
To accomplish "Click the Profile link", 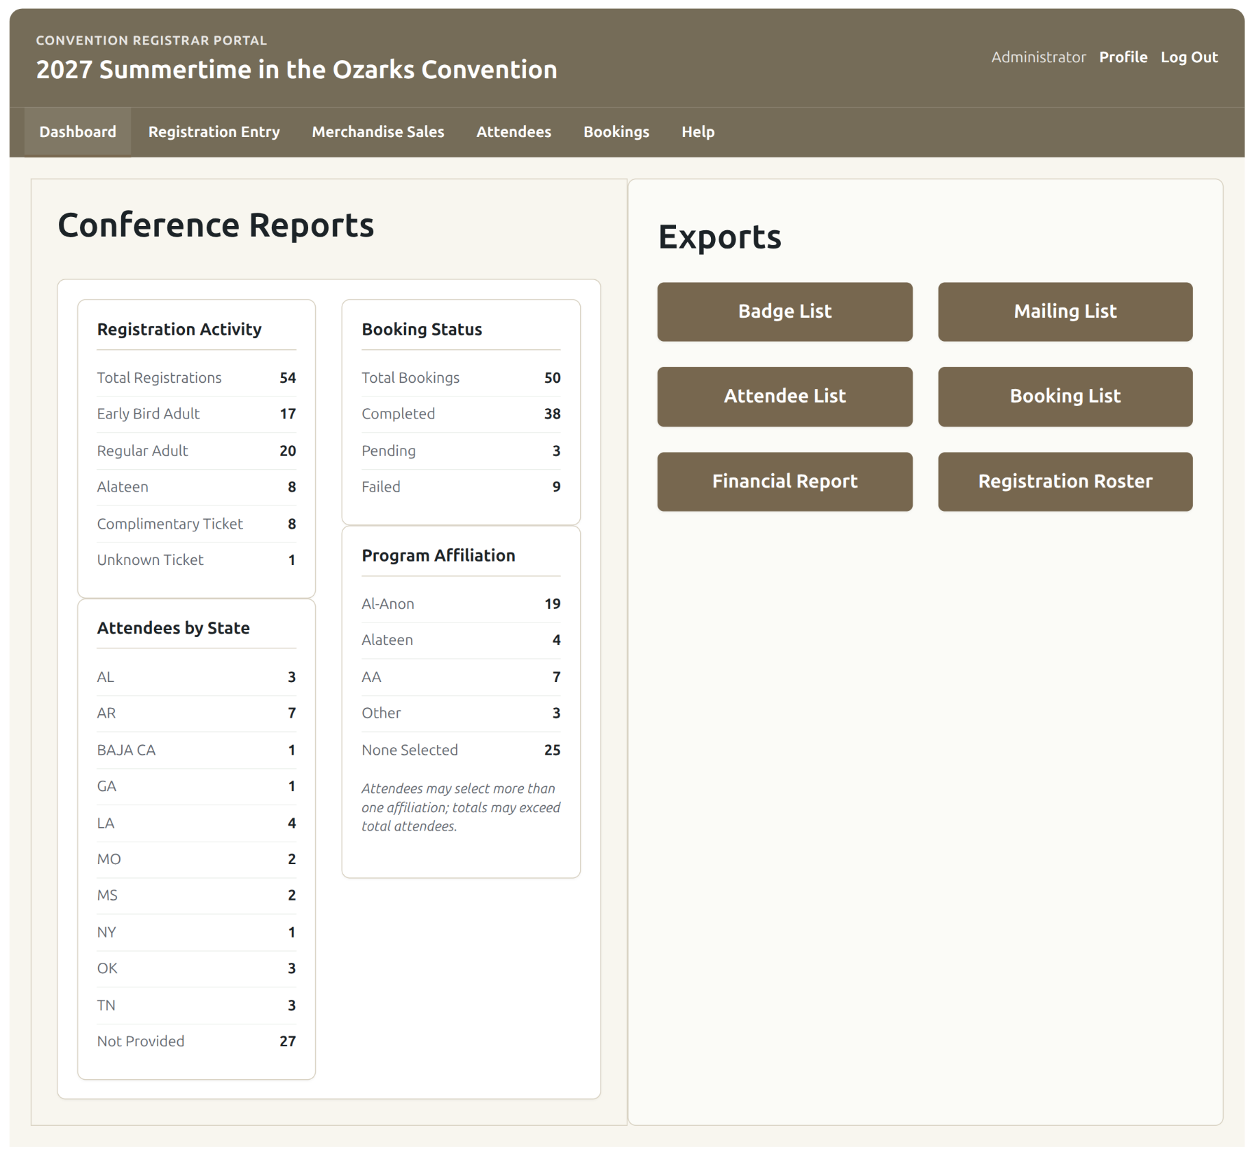I will point(1123,58).
